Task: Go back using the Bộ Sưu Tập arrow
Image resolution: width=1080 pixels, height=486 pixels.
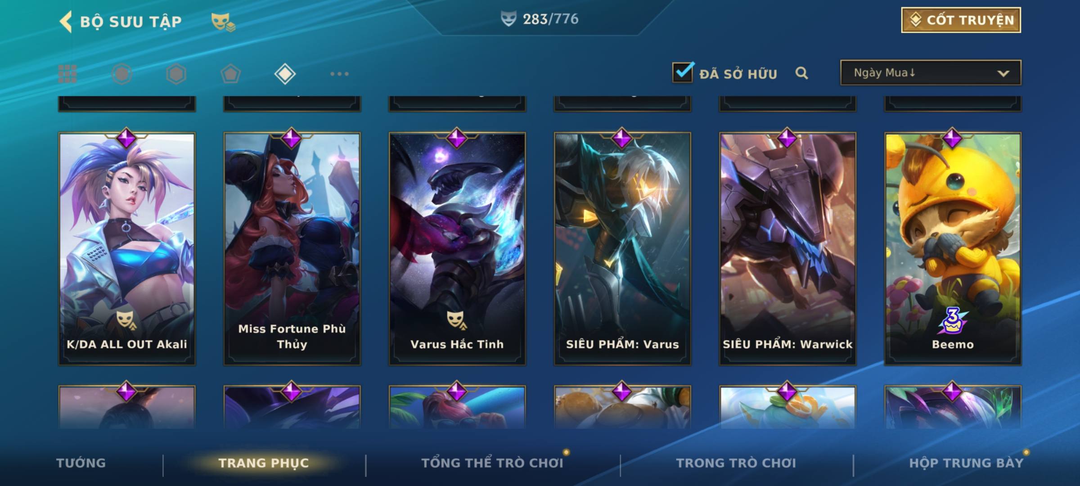Action: tap(66, 22)
